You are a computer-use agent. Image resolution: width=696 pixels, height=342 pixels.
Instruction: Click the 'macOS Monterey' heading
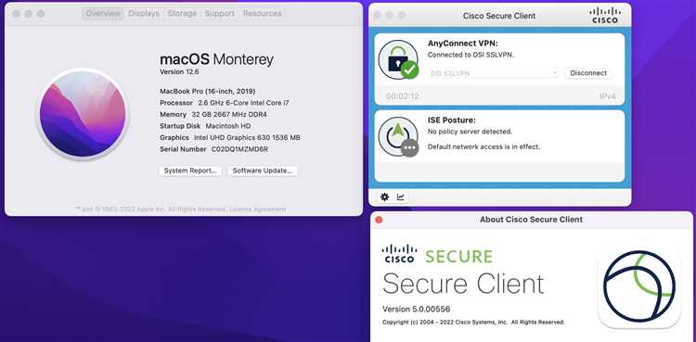tap(216, 59)
